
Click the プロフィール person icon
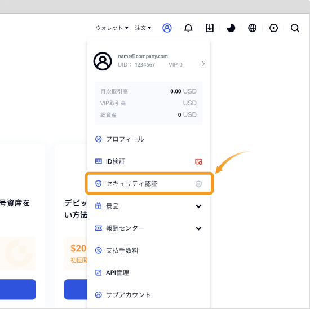click(98, 139)
